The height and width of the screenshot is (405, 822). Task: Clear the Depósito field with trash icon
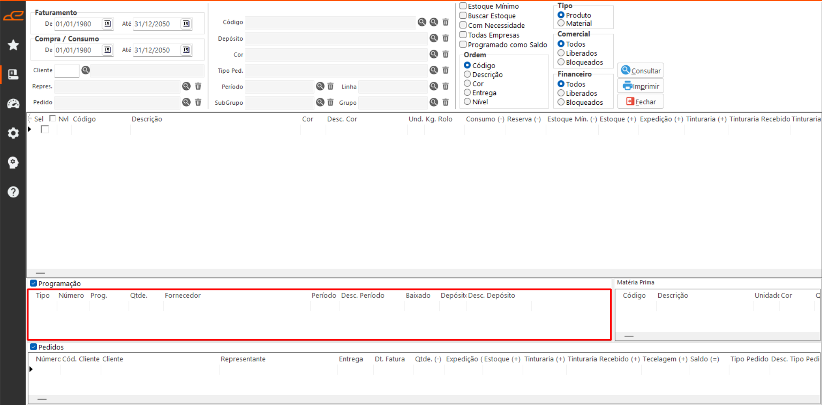coord(446,38)
